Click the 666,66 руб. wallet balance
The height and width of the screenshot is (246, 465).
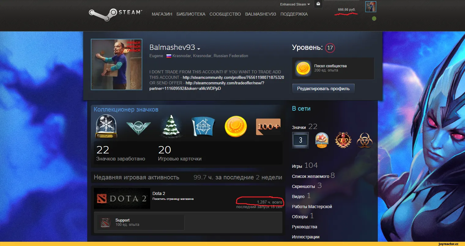point(347,10)
